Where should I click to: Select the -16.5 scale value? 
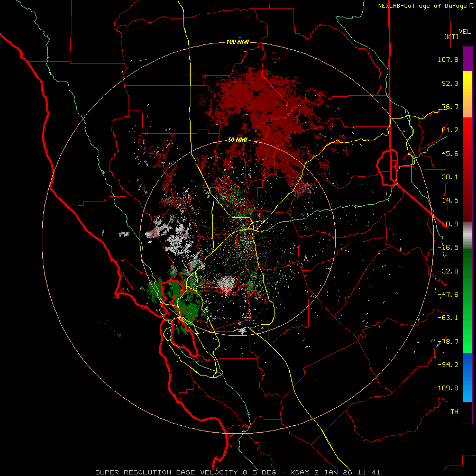[448, 248]
